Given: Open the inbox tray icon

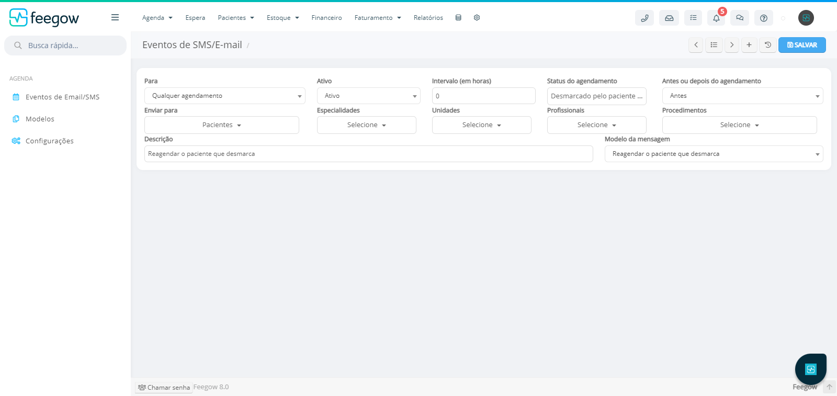Looking at the screenshot, I should [x=669, y=18].
